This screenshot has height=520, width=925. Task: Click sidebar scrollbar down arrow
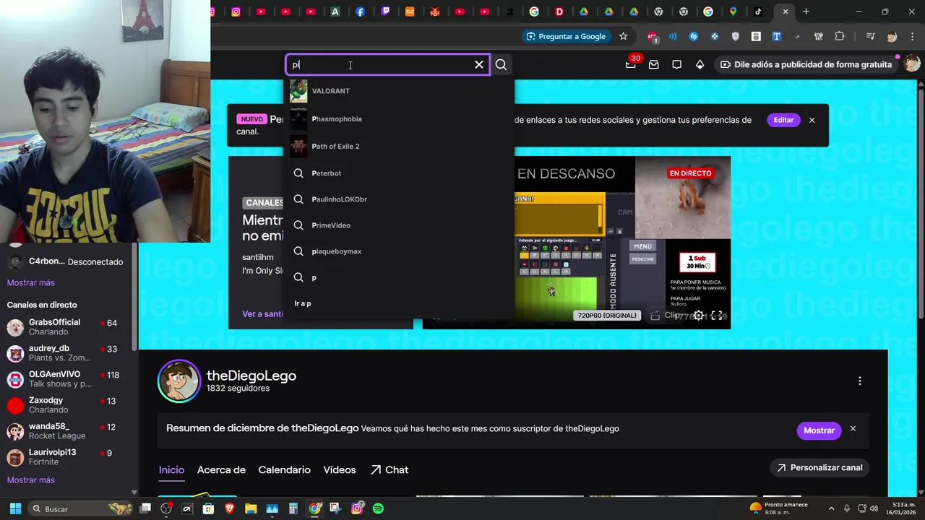[x=134, y=493]
